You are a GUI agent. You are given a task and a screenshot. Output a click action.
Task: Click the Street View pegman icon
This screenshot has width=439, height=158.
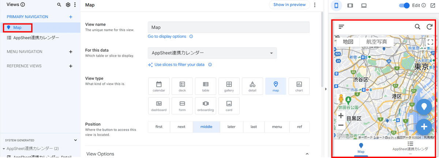click(x=341, y=99)
